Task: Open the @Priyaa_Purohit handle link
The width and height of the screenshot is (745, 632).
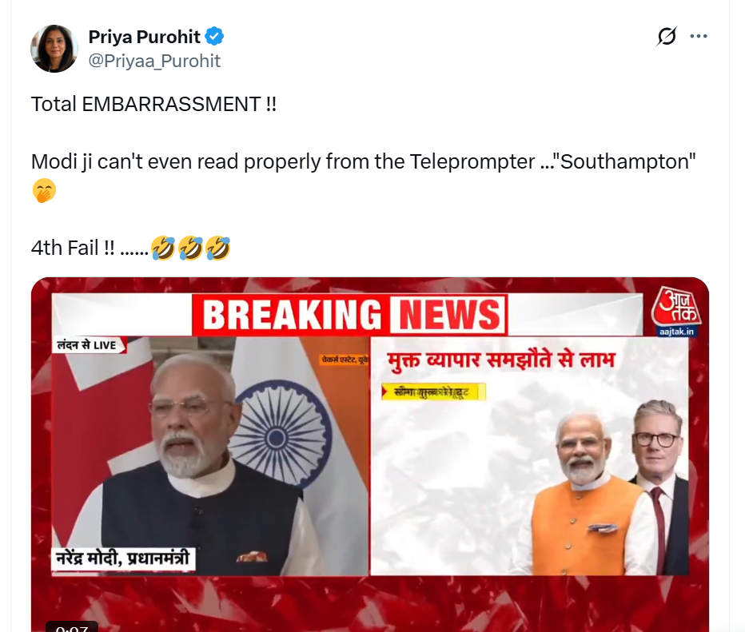Action: point(154,61)
